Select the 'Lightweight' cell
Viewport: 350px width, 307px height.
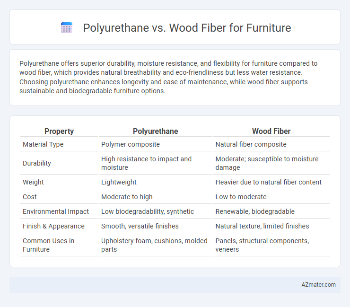coord(119,182)
